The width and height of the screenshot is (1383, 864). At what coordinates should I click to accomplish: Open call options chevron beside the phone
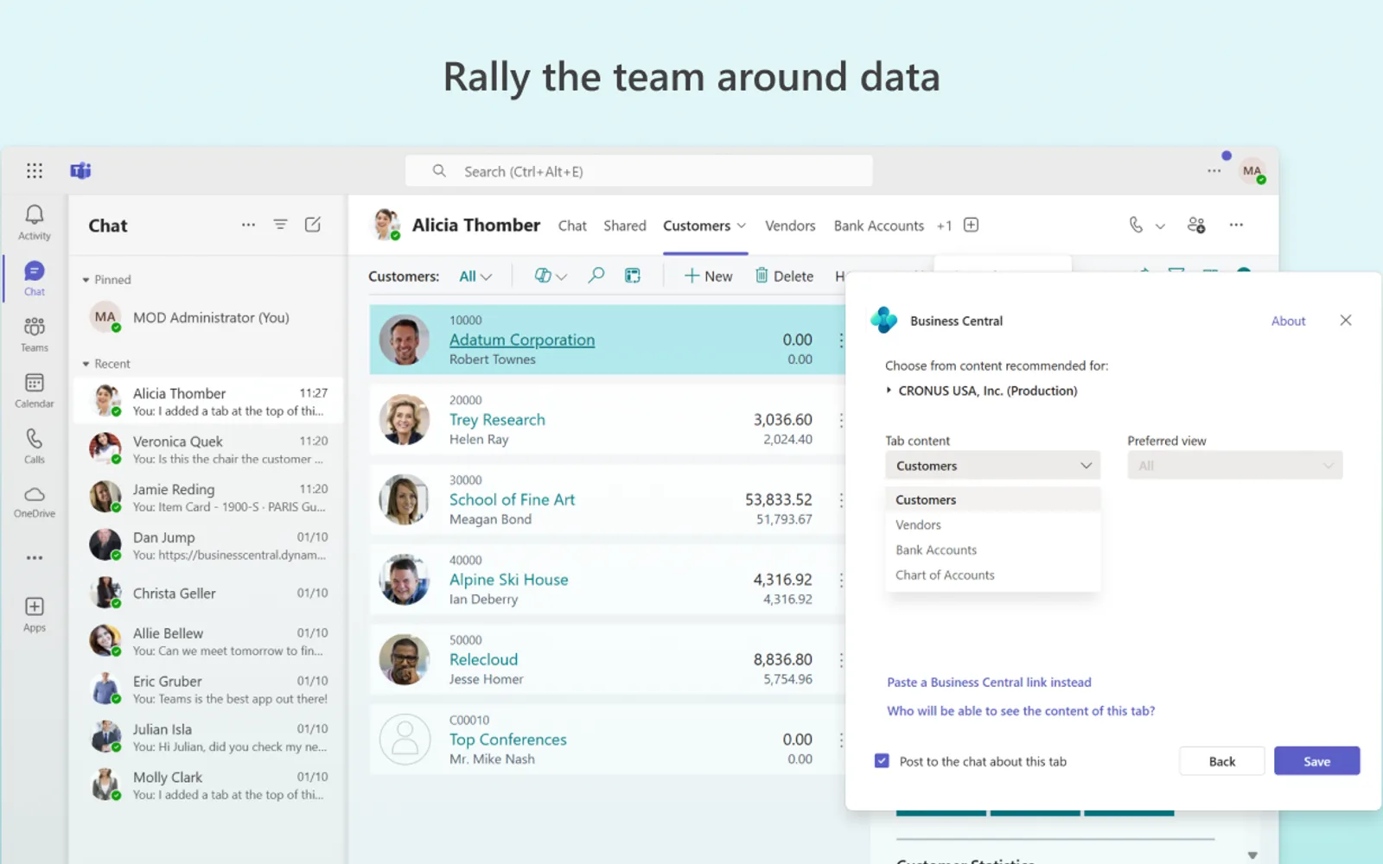1161,226
